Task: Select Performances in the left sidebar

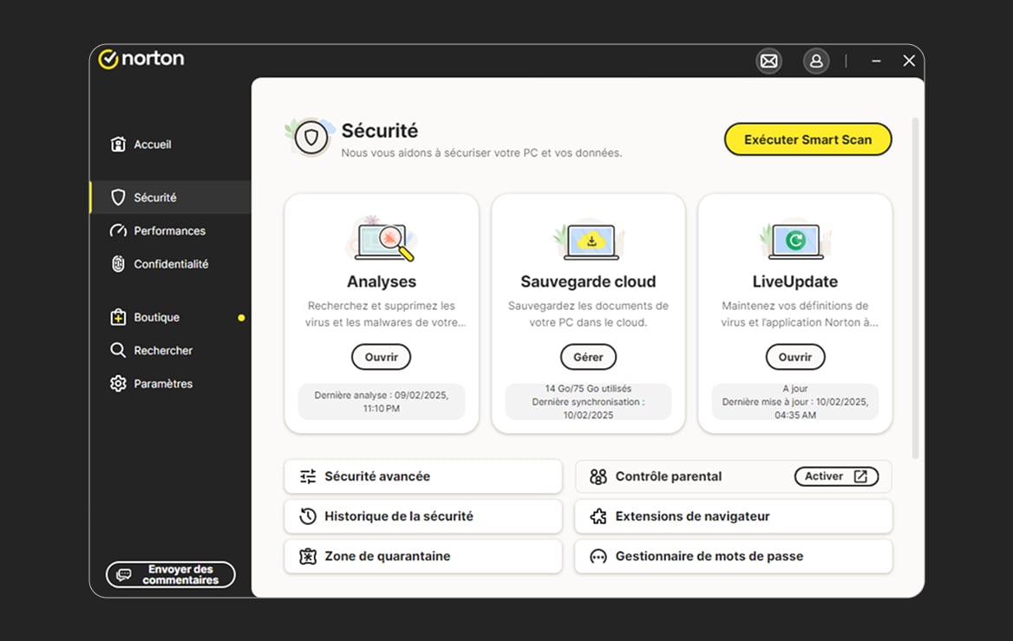Action: [169, 231]
